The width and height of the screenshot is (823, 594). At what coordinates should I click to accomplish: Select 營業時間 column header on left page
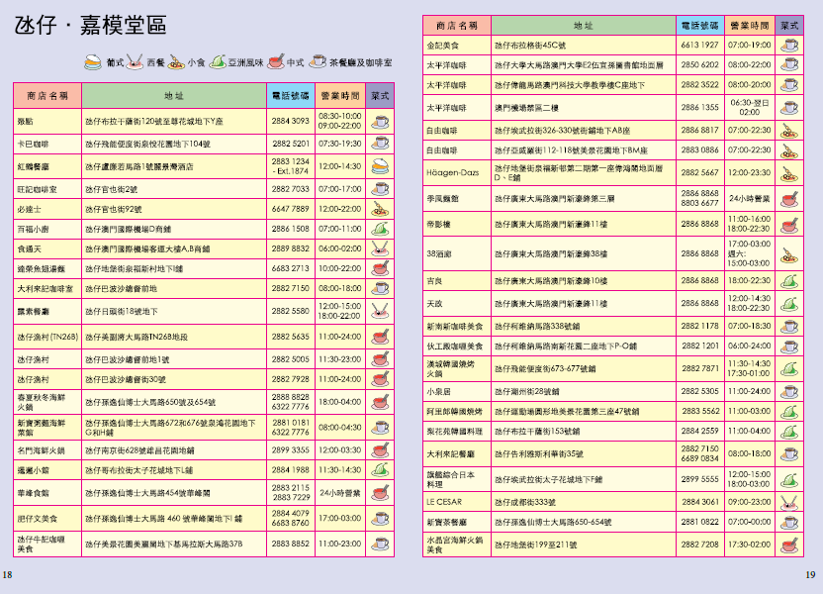coord(339,96)
